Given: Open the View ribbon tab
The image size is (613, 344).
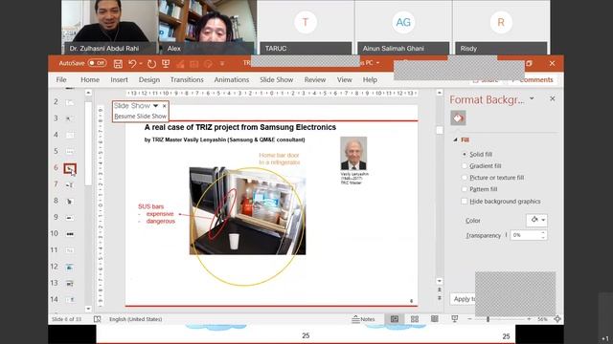Looking at the screenshot, I should point(345,79).
